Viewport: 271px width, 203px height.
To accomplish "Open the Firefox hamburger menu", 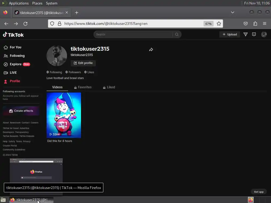I will tap(265, 24).
